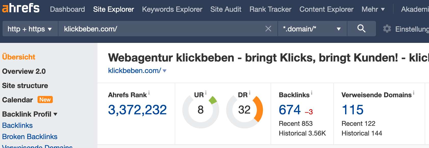Open Rank Tracker
Screen dimensions: 429x148
click(x=270, y=9)
